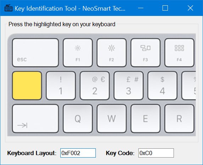Image resolution: width=203 pixels, height=165 pixels.
Task: Click the esc key image
Action: [x=35, y=53]
